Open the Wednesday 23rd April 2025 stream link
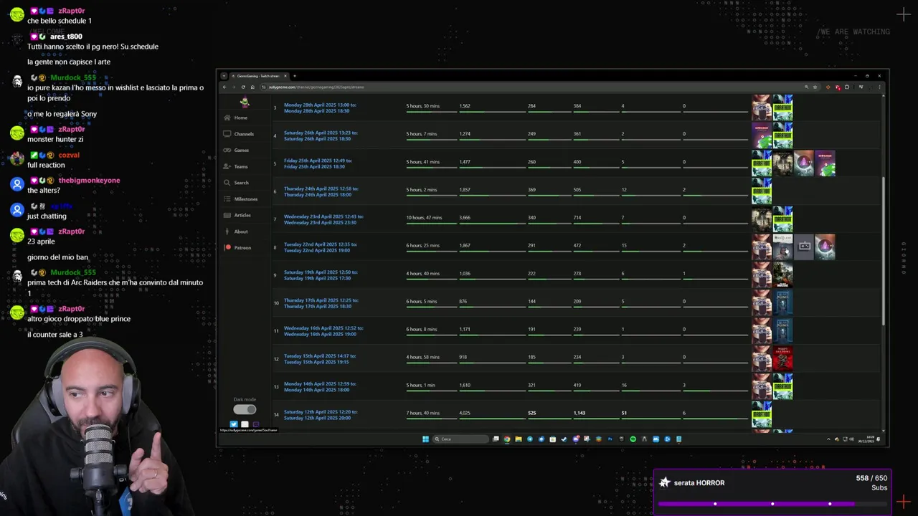918x516 pixels. [323, 219]
